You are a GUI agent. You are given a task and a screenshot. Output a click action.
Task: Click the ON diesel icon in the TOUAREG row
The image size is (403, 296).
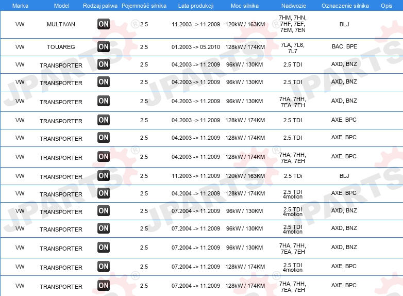point(104,47)
